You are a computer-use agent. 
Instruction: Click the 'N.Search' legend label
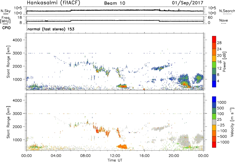227,11
